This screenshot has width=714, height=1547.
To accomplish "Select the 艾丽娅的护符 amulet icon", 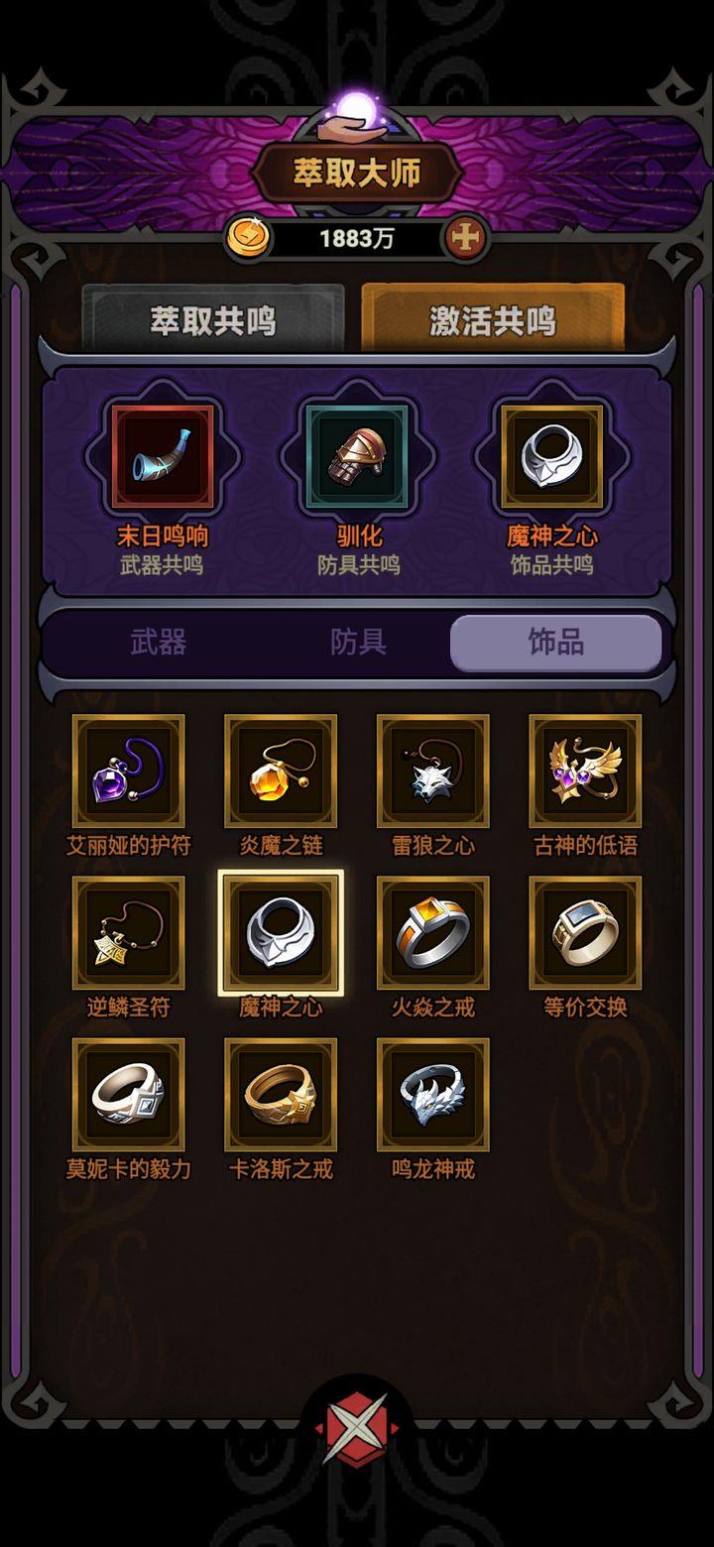I will click(128, 772).
